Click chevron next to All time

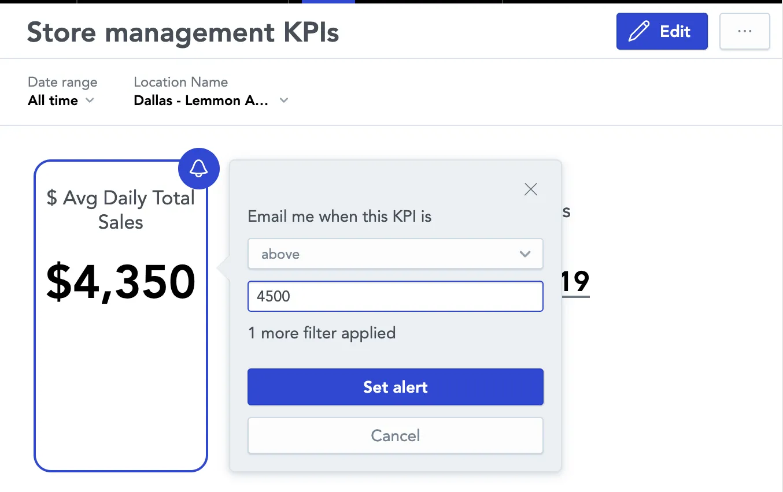coord(90,100)
